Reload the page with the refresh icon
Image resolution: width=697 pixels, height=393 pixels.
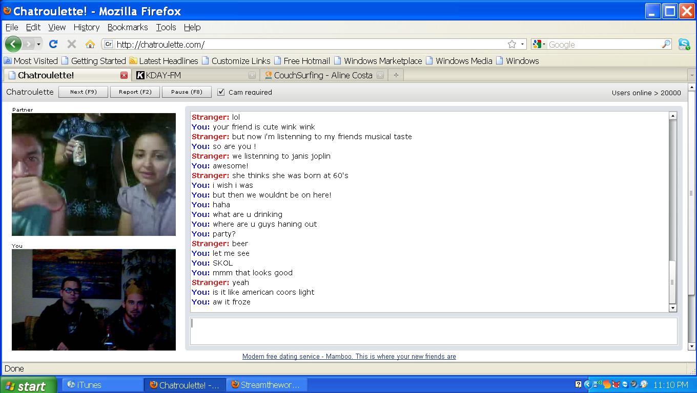pos(53,44)
